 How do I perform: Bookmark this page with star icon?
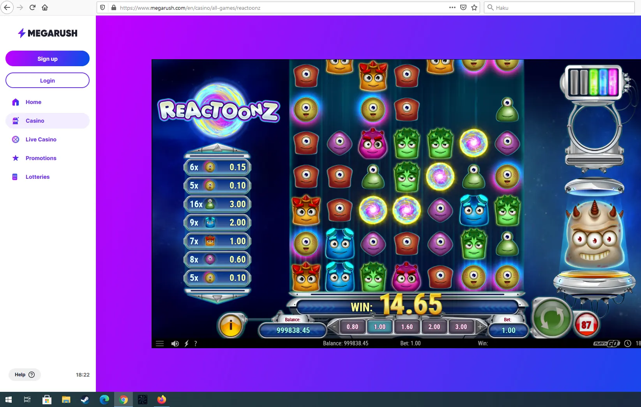pyautogui.click(x=474, y=7)
